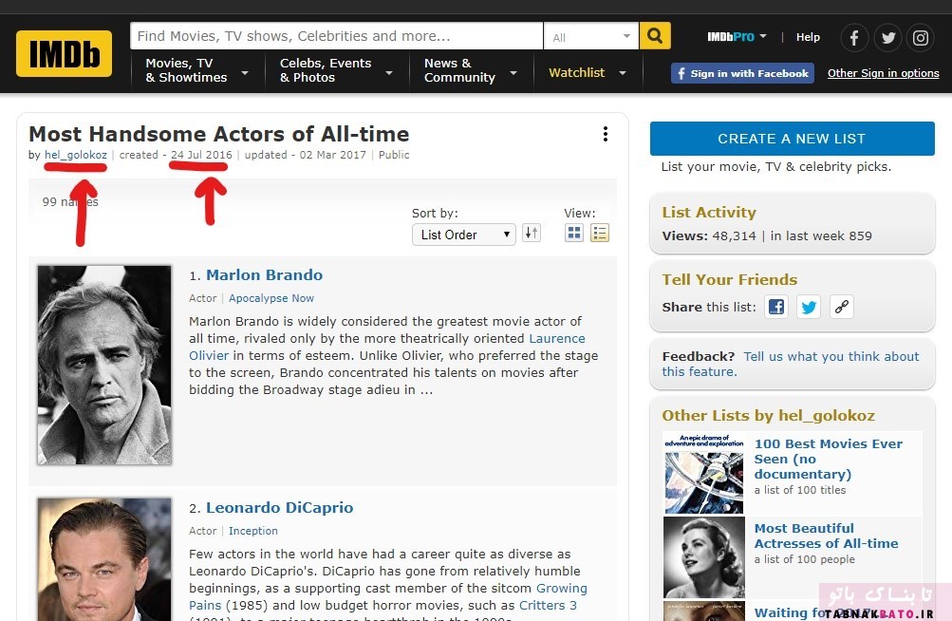Open the IMDb Twitter page icon
The height and width of the screenshot is (621, 952).
point(887,38)
